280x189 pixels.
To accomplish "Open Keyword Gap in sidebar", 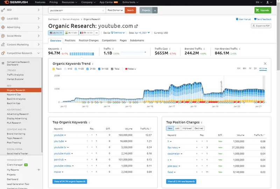I will [x=14, y=94].
